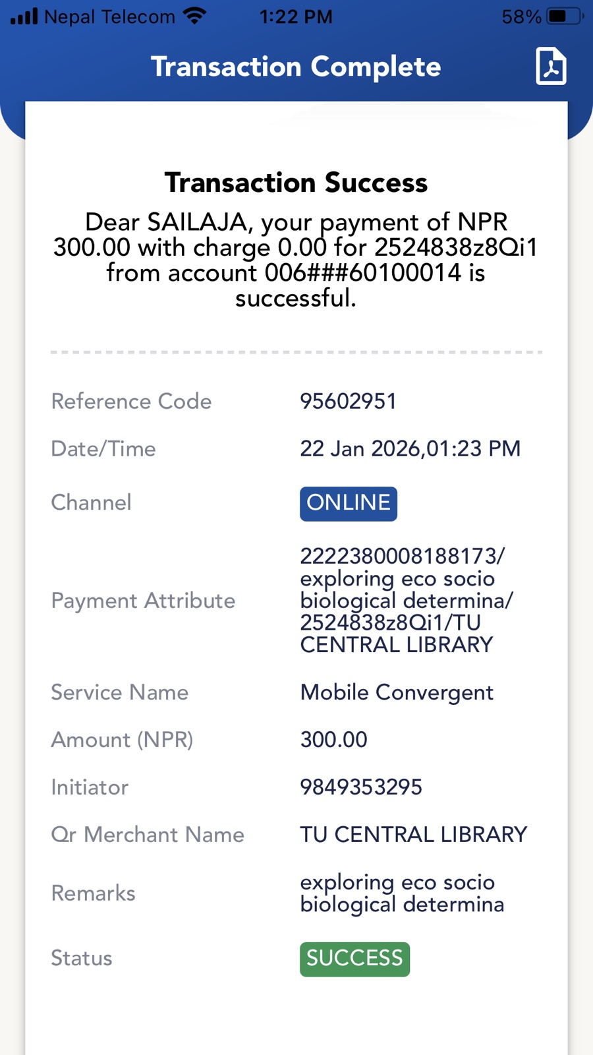Tap initiator number 9849353295
This screenshot has height=1055, width=593.
[361, 787]
